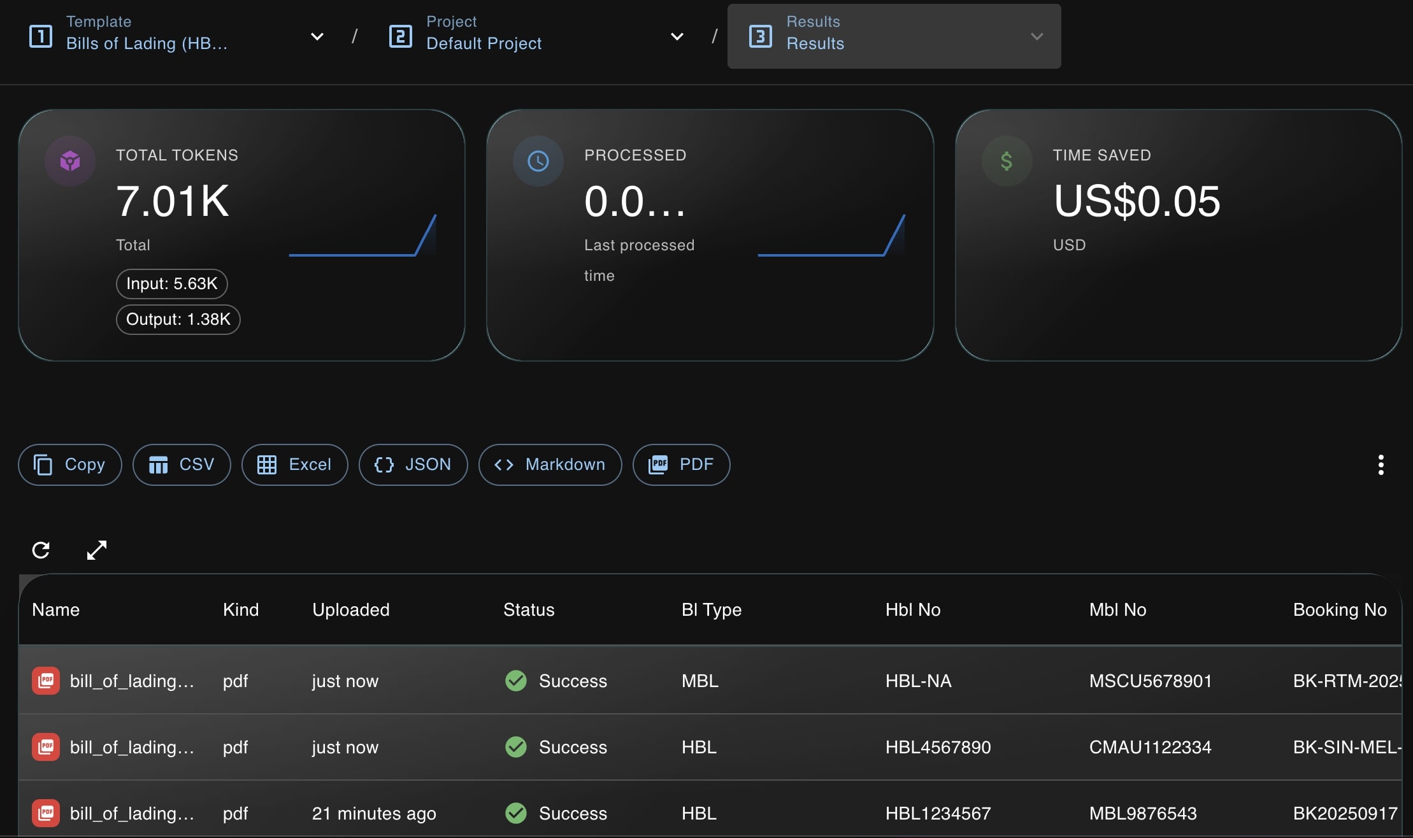Screen dimensions: 1413x838
Task: Export results to Excel
Action: coord(295,465)
